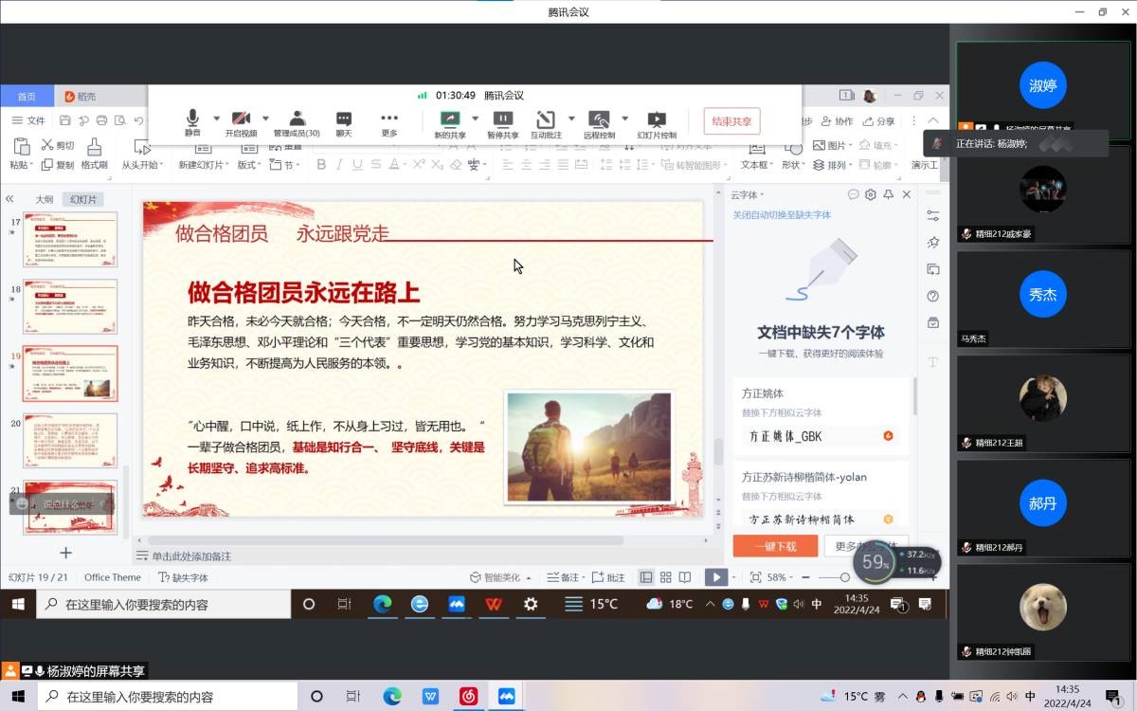The image size is (1137, 711).
Task: Select the format painter (格式刷)
Action: [x=94, y=154]
